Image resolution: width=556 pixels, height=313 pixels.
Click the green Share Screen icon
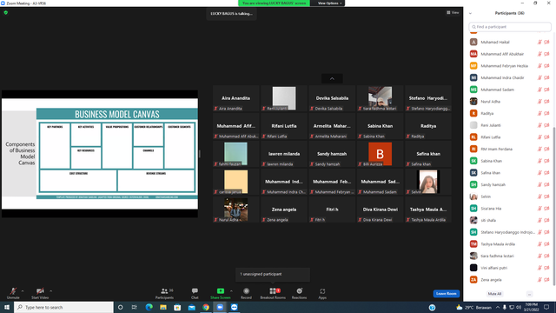pos(220,291)
